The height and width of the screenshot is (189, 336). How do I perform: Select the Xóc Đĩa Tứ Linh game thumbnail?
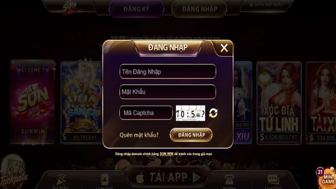pyautogui.click(x=279, y=103)
